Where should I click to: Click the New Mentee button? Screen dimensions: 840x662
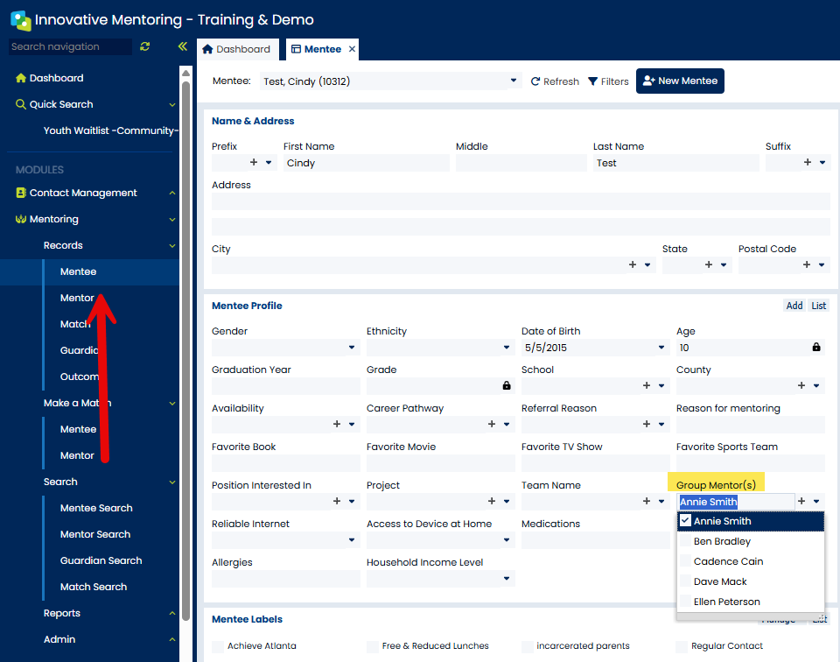[680, 81]
